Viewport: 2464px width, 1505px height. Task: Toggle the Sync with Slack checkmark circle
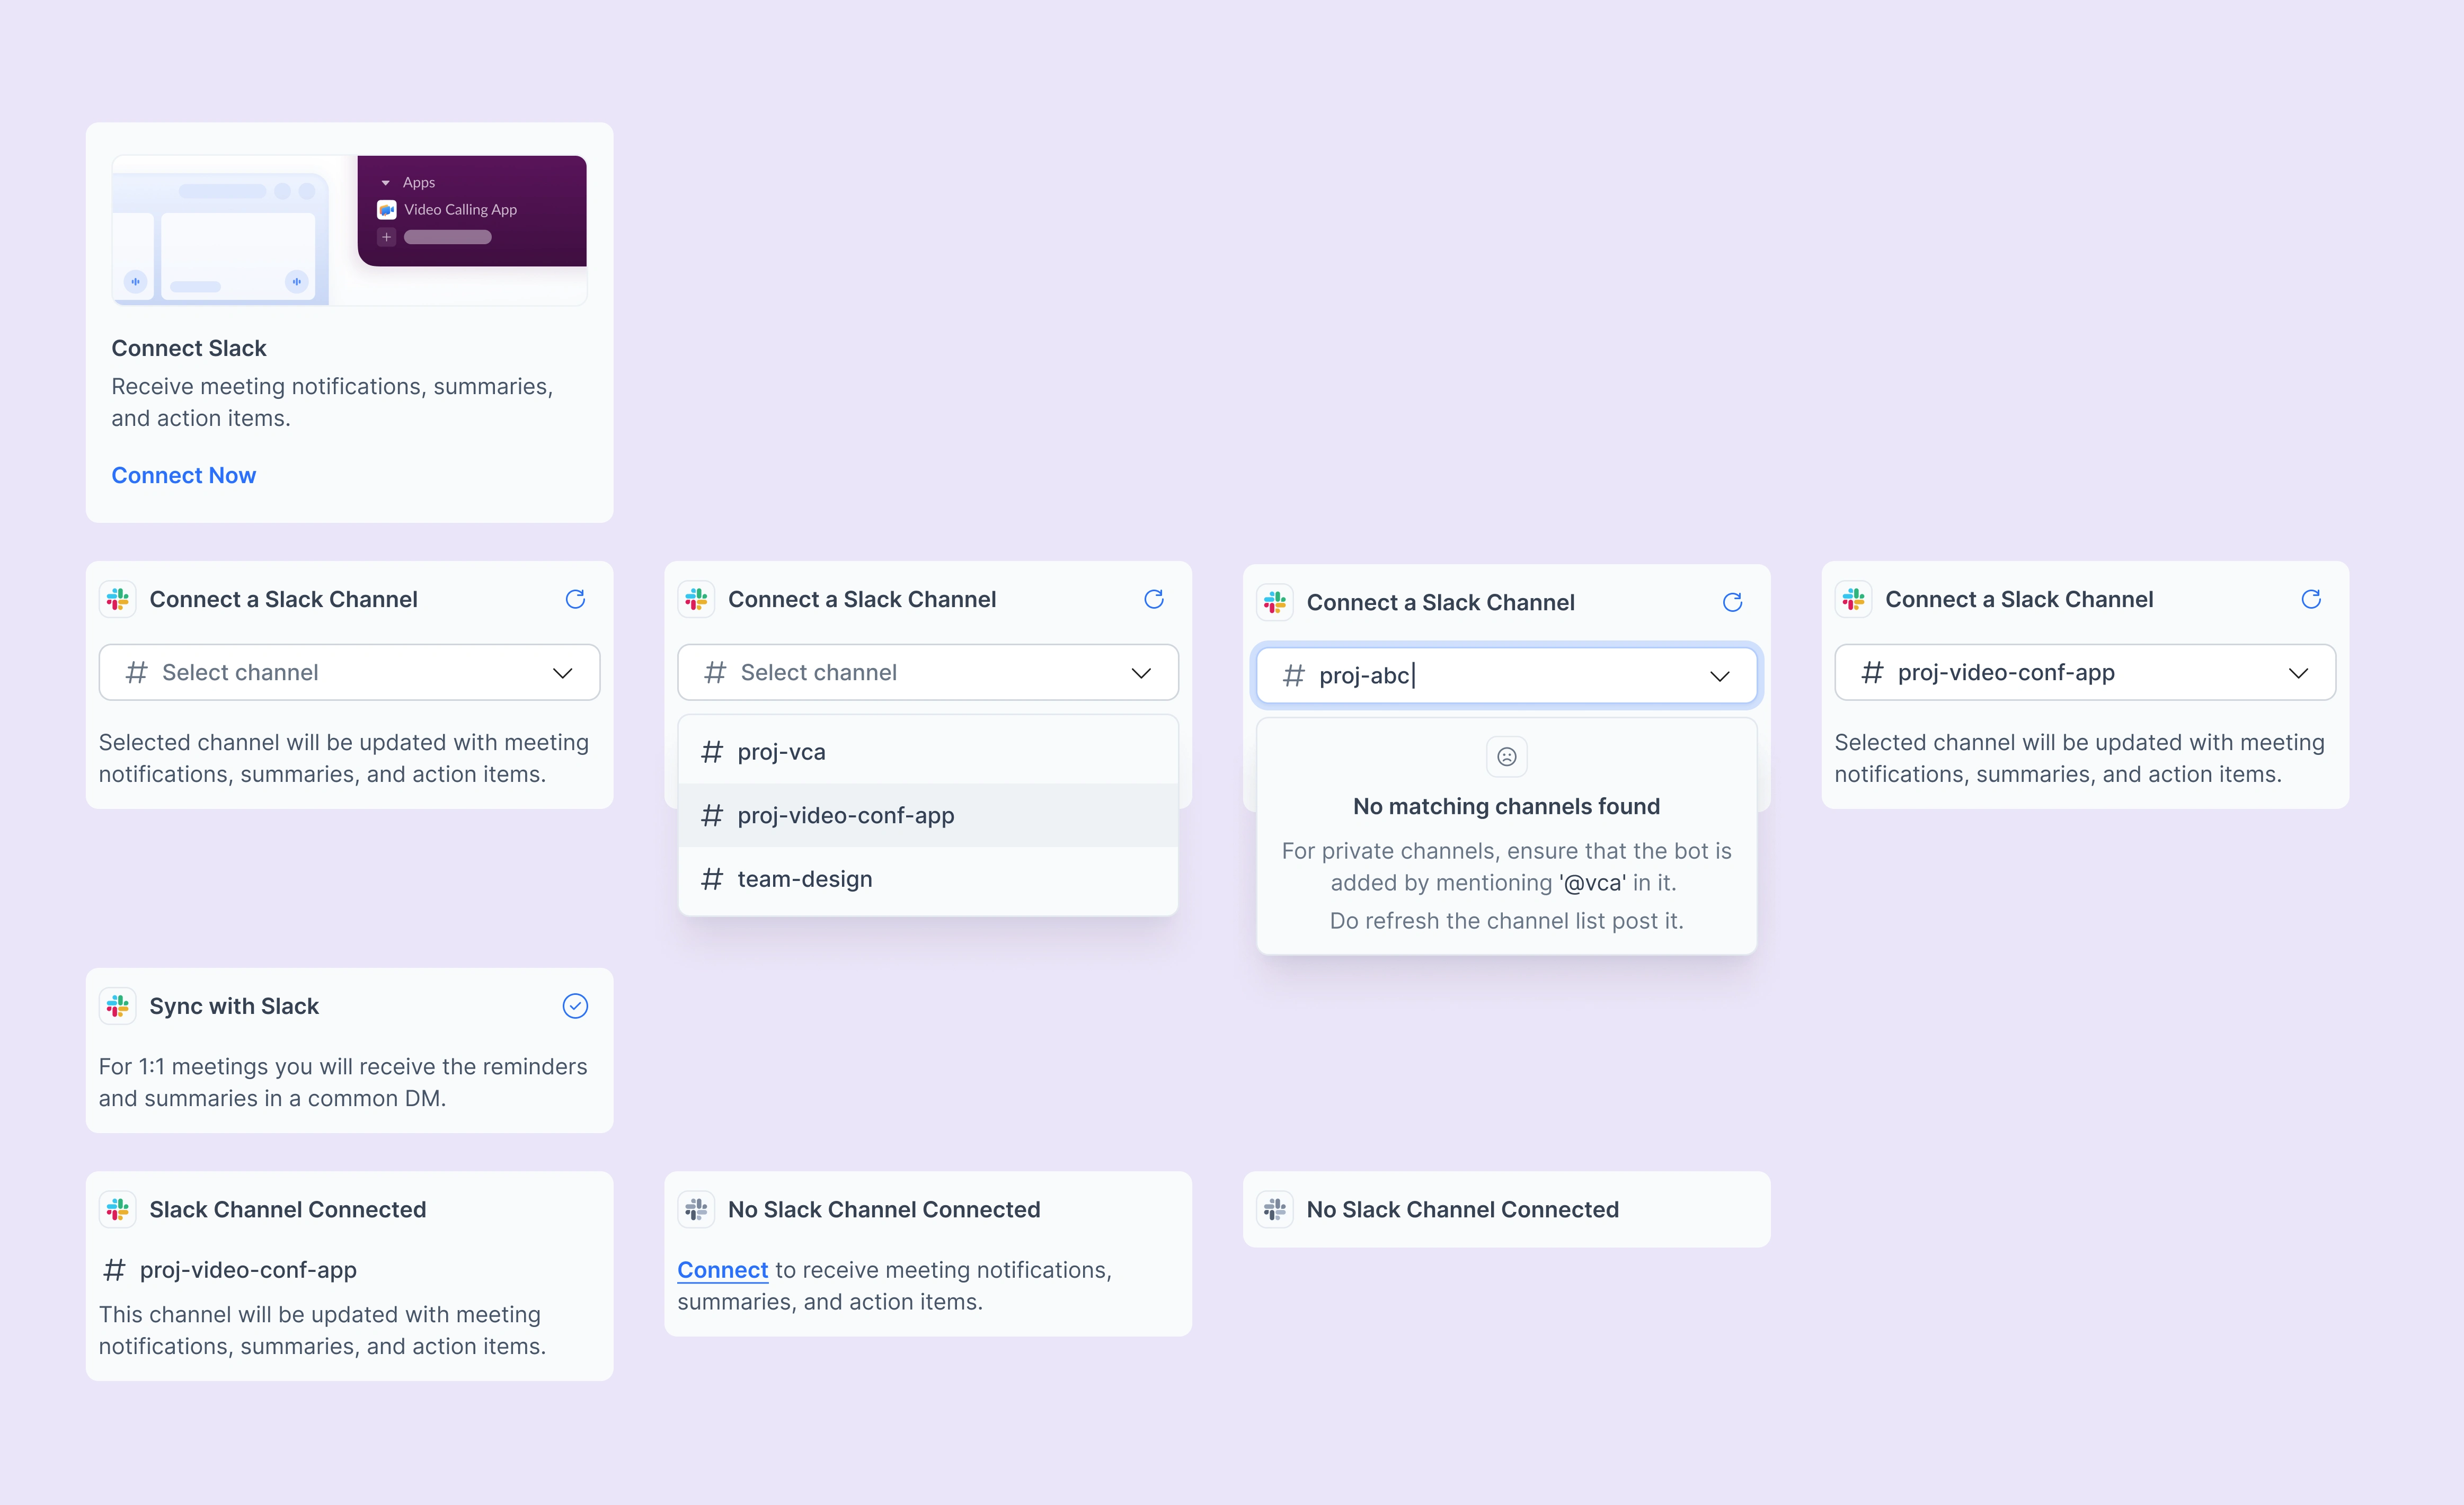(x=575, y=1006)
